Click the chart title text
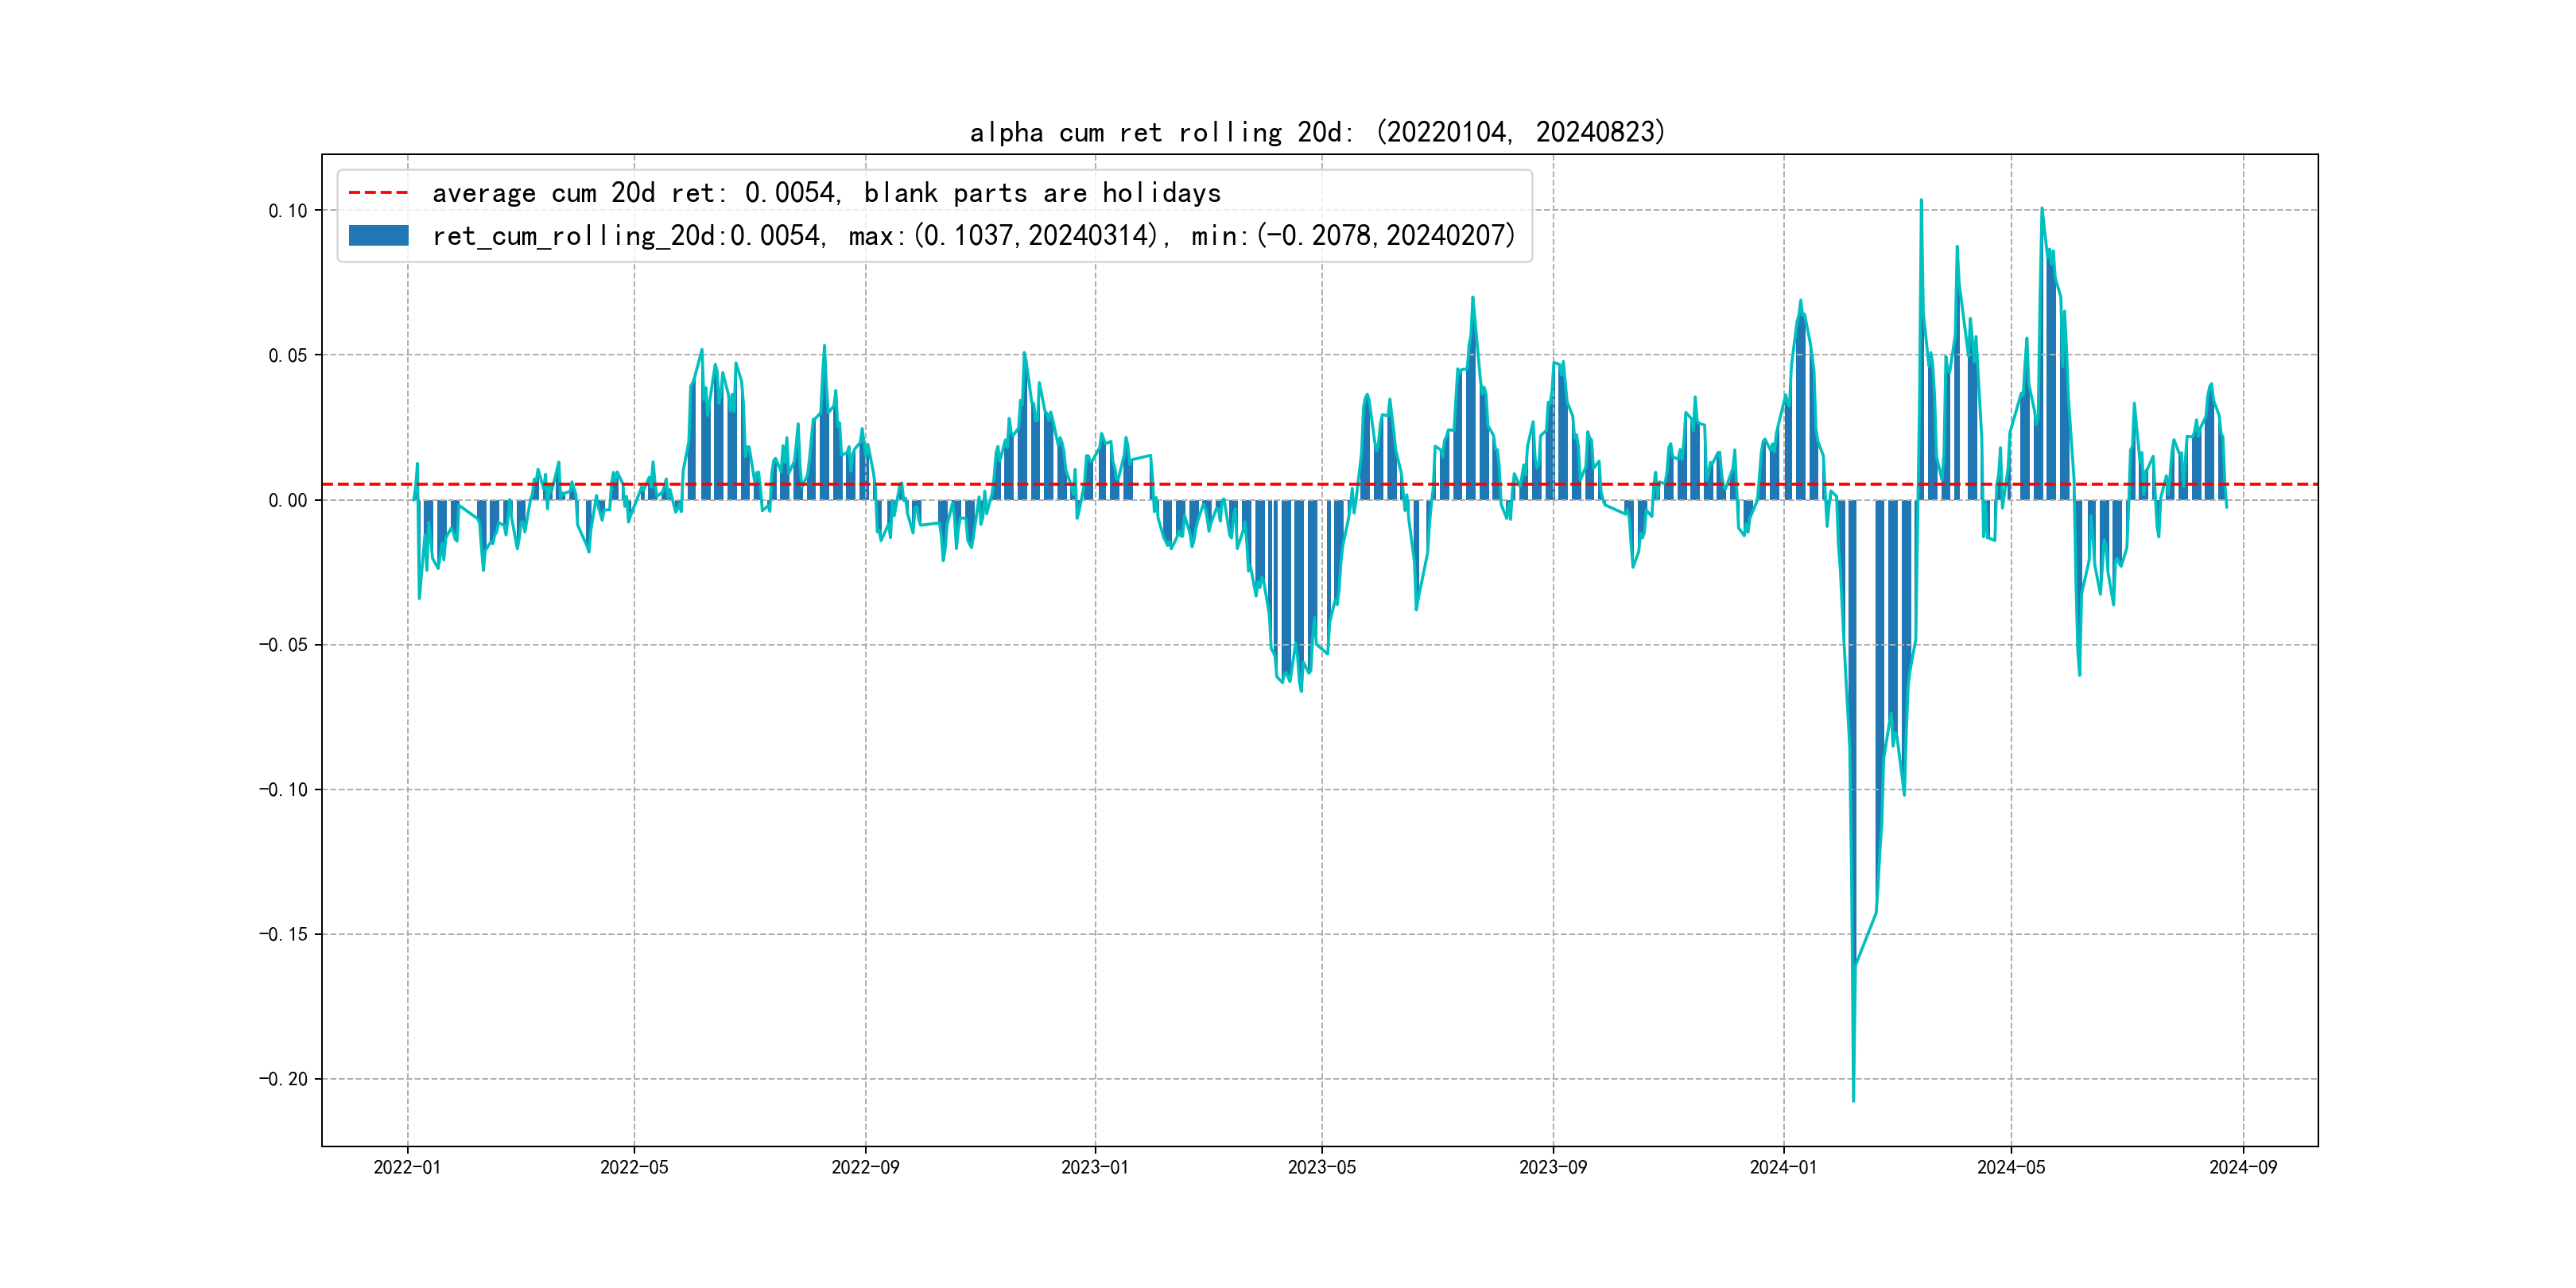Image resolution: width=2576 pixels, height=1288 pixels. [x=1317, y=132]
